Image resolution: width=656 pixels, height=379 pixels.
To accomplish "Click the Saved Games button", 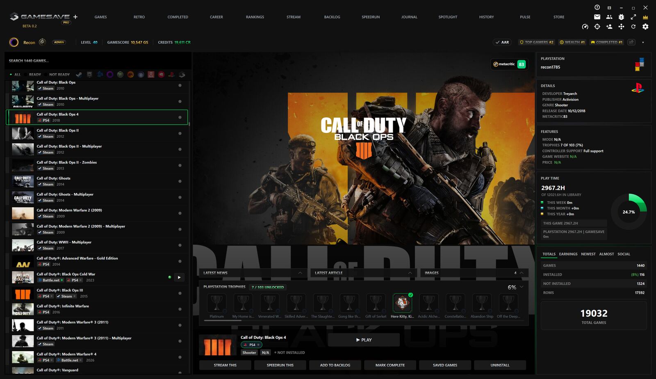I will point(445,365).
